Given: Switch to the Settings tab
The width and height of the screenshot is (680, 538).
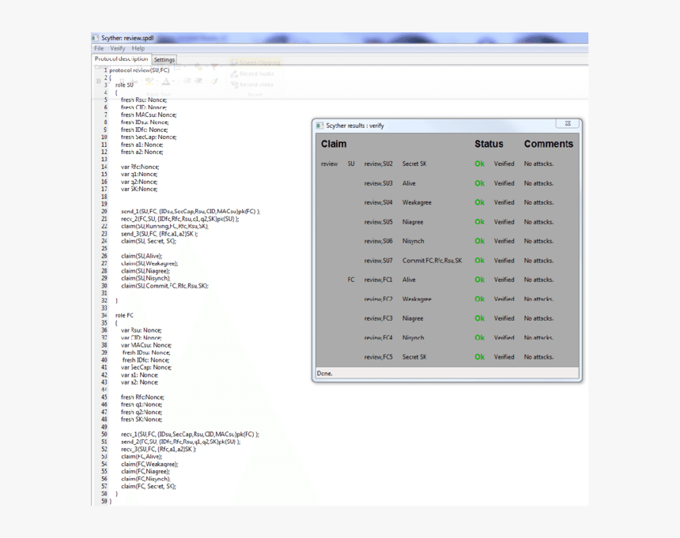Looking at the screenshot, I should pyautogui.click(x=164, y=59).
